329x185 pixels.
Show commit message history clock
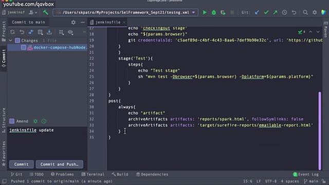44,121
